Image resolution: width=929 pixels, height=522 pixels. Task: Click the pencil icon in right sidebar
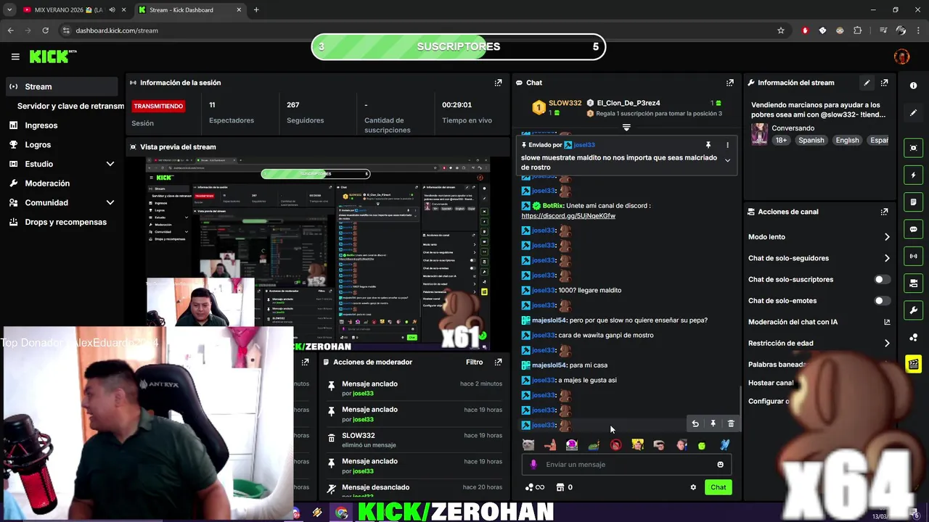pos(913,113)
